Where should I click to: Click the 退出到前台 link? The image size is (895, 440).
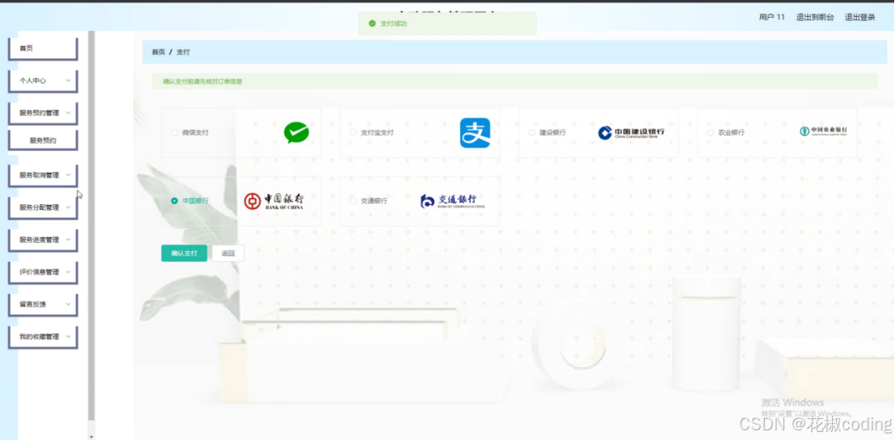(x=815, y=17)
